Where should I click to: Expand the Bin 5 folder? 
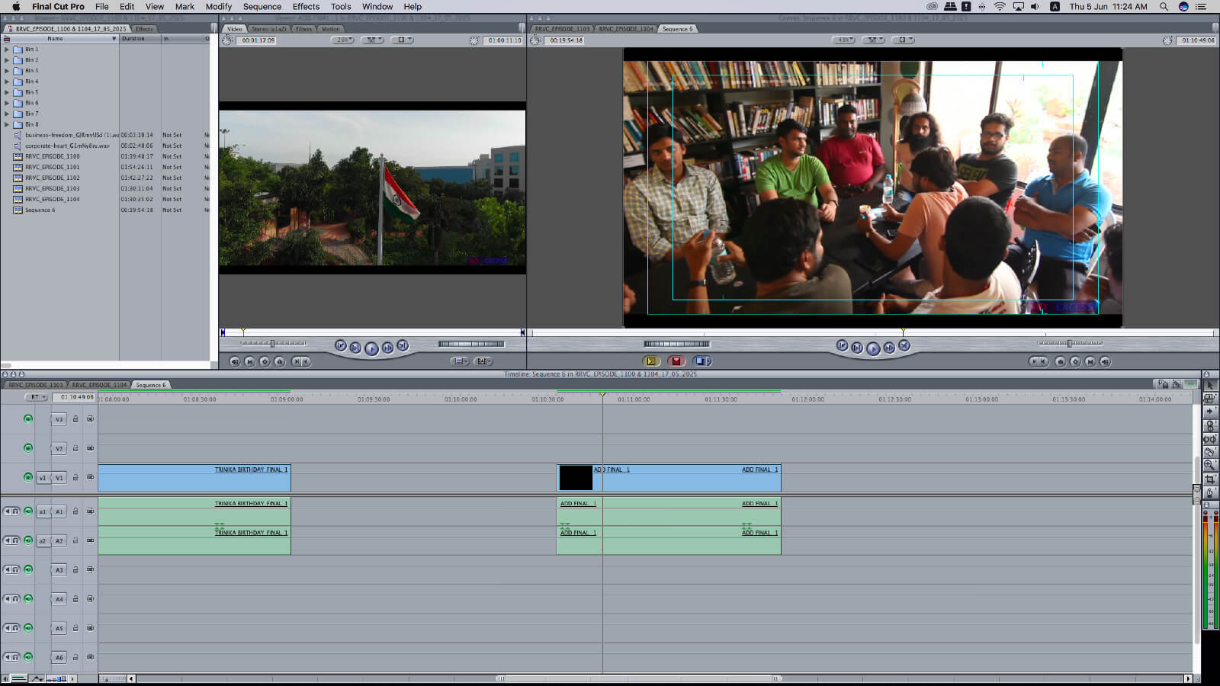coord(7,92)
